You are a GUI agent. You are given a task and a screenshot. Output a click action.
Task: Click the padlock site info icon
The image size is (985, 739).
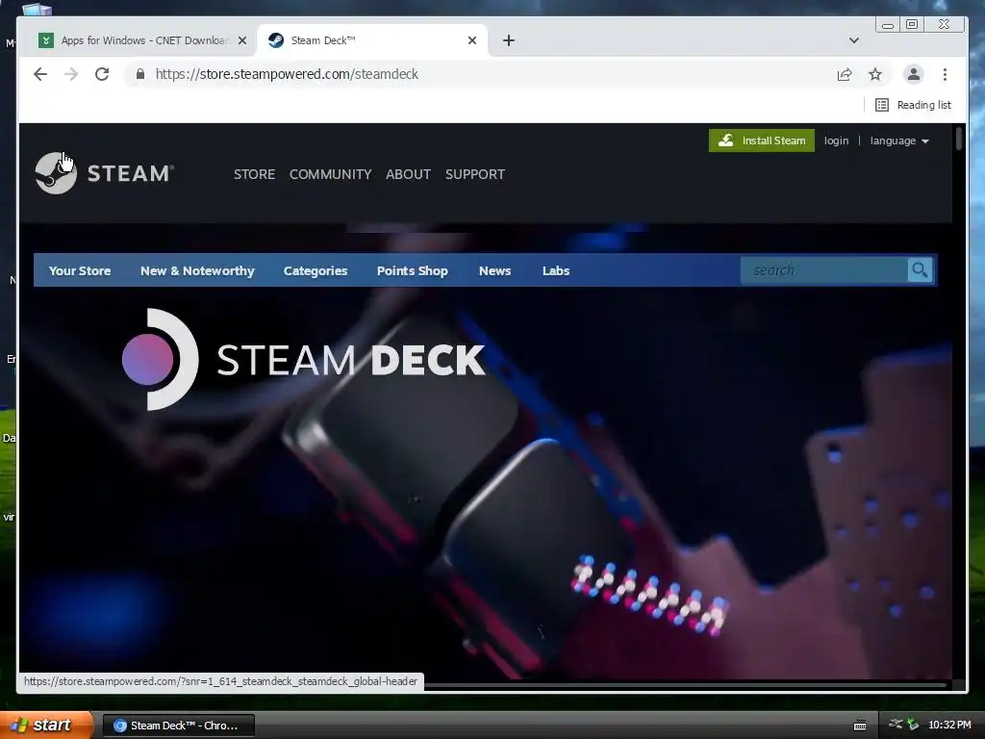point(140,74)
